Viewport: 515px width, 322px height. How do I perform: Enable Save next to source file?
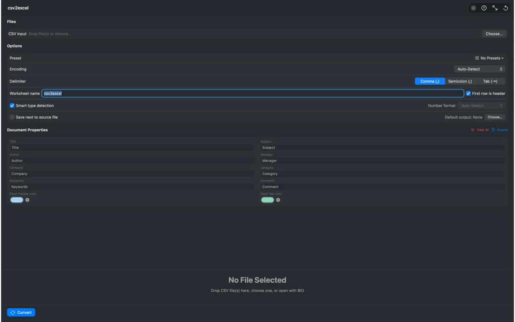coord(12,117)
